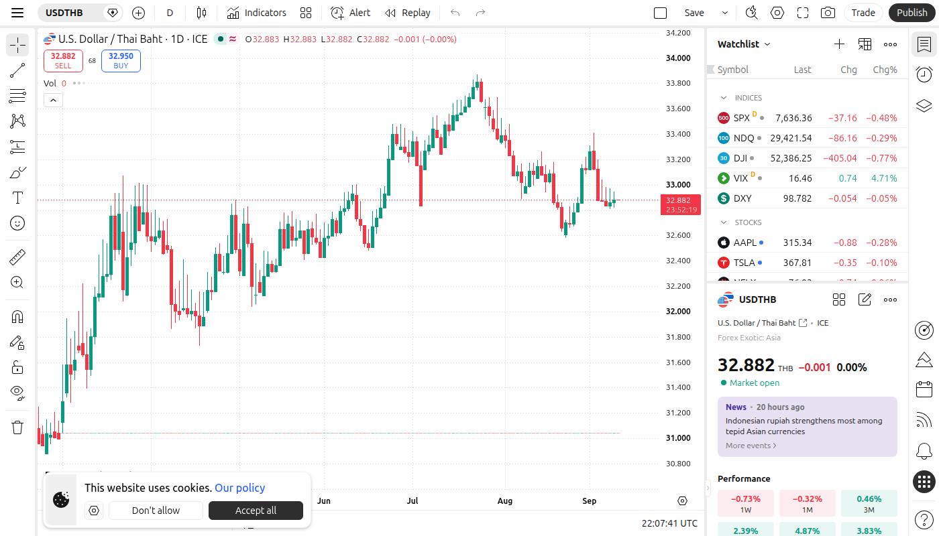
Task: Toggle lock all drawings
Action: [17, 367]
